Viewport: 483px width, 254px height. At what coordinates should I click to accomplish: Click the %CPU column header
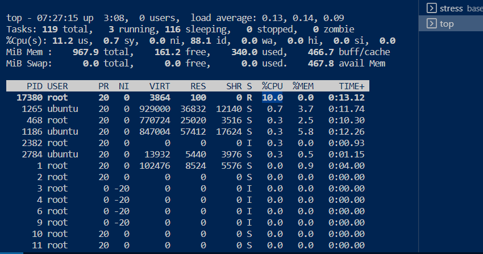click(272, 86)
